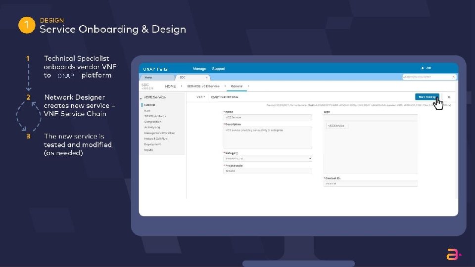Open TOSCA Artifacts in the sidebar
Image resolution: width=475 pixels, height=267 pixels.
pyautogui.click(x=155, y=116)
